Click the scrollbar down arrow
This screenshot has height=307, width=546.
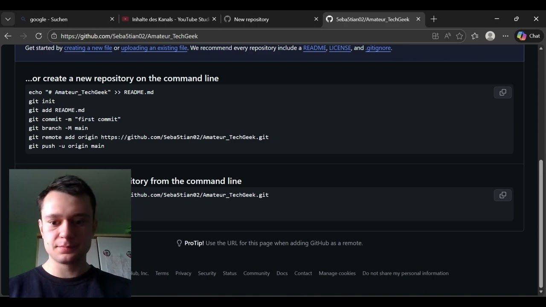click(541, 292)
